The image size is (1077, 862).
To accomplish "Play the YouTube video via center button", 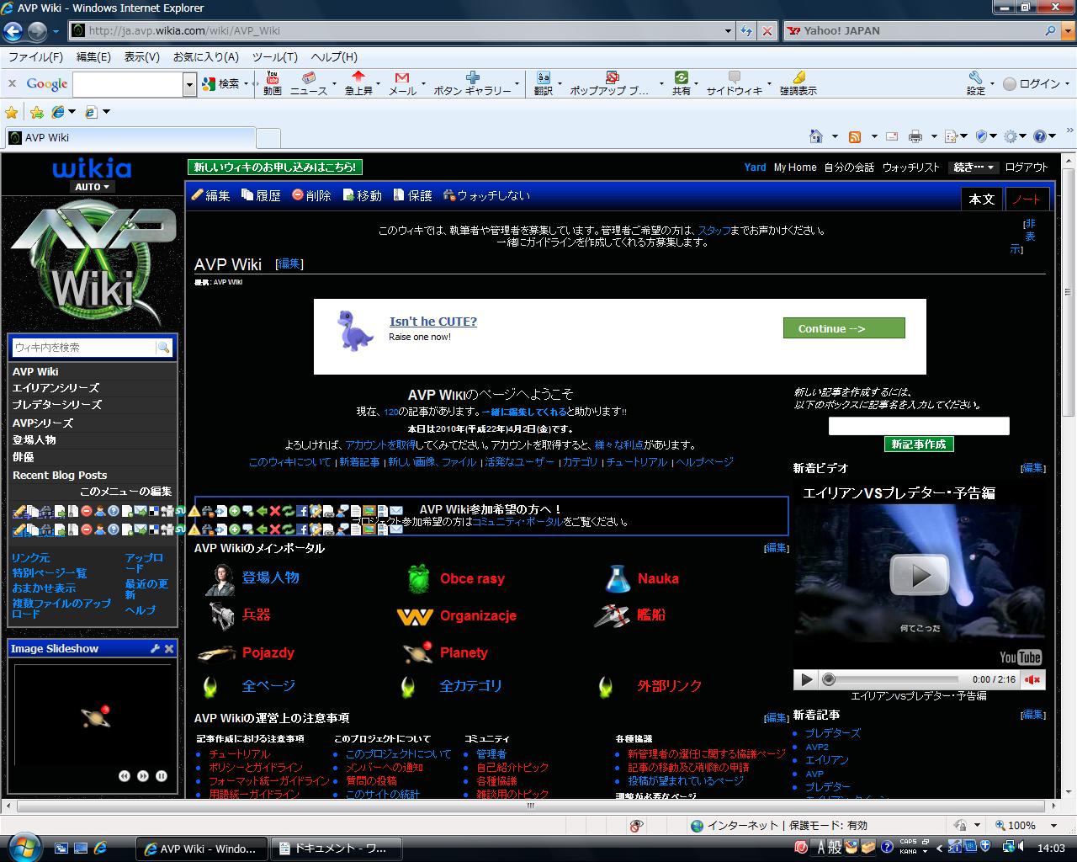I will pyautogui.click(x=920, y=576).
